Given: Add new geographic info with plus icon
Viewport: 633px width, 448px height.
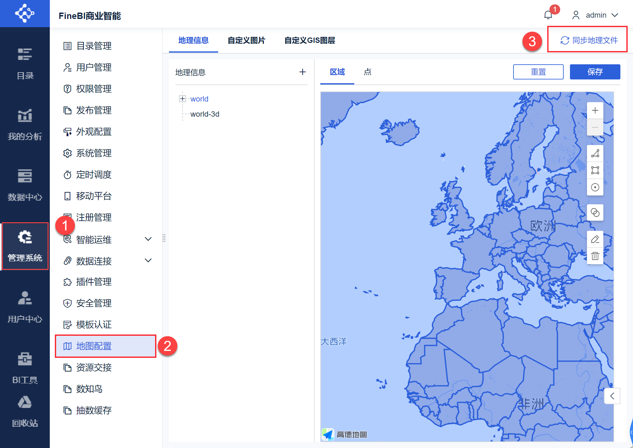Looking at the screenshot, I should point(302,72).
